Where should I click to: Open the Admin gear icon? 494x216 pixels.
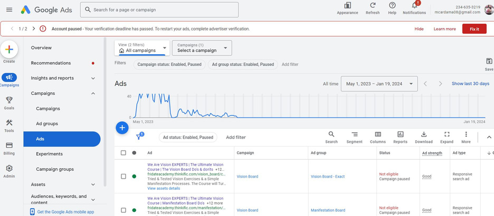[9, 168]
